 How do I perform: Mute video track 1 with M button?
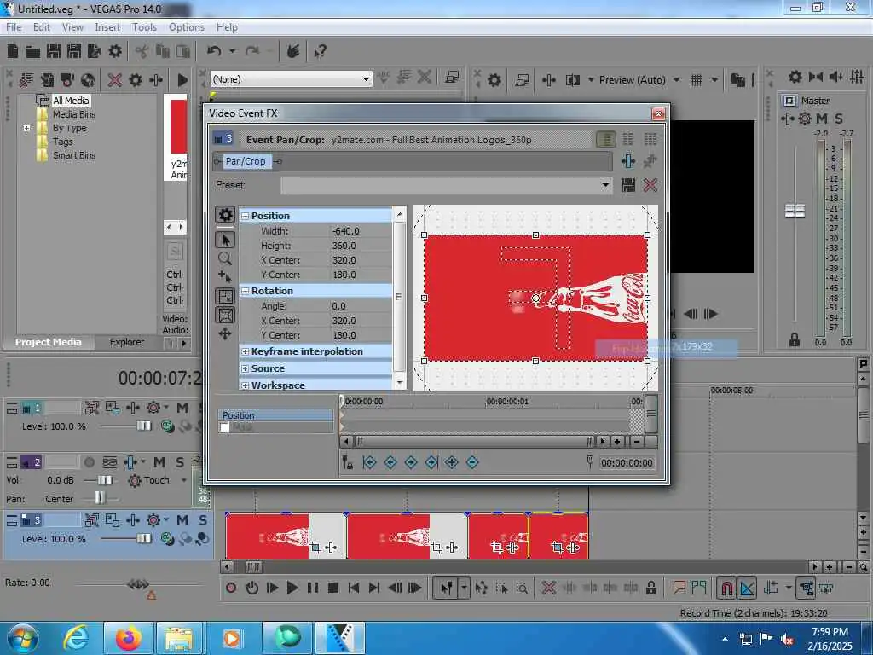tap(182, 408)
